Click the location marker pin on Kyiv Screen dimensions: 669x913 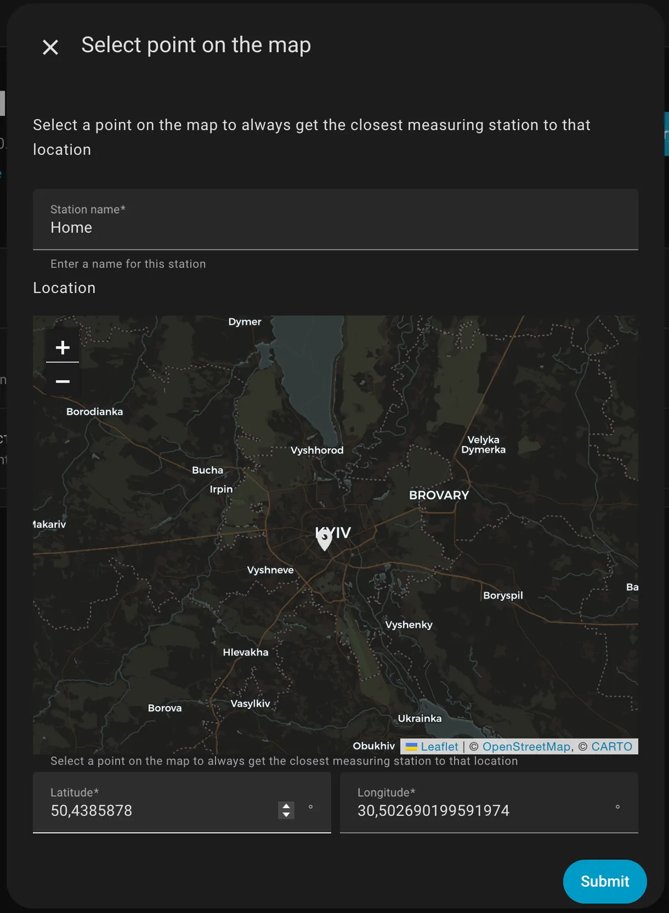tap(324, 540)
